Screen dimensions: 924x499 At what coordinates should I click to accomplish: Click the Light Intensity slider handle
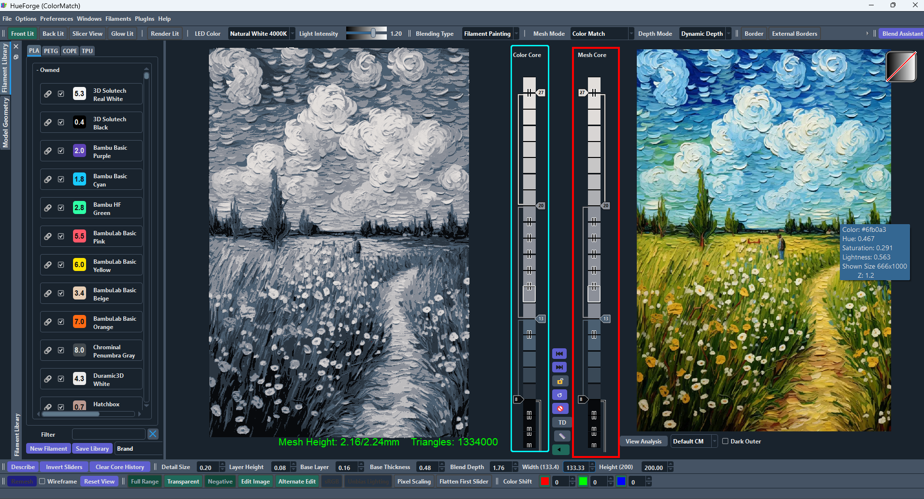[373, 33]
